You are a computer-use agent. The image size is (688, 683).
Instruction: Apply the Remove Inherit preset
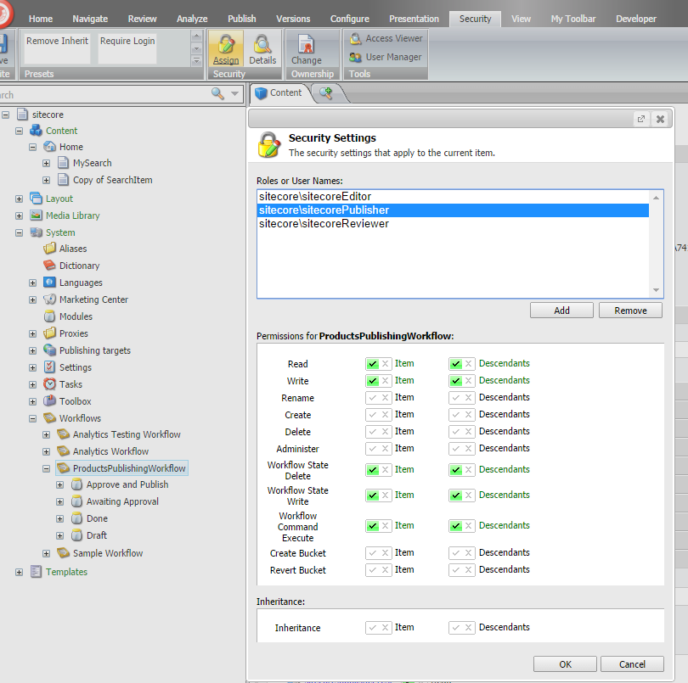tap(57, 48)
